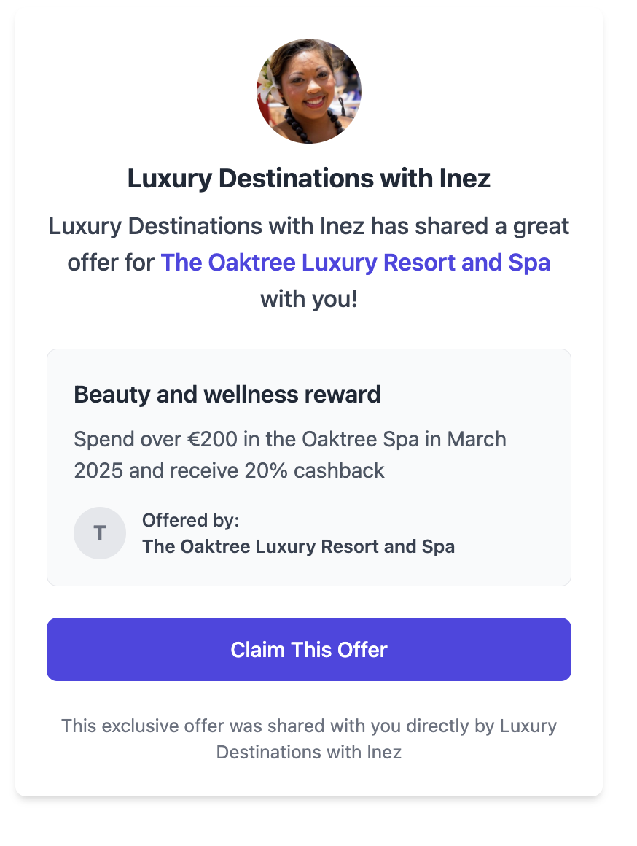Click the "This exclusive offer was shared" footer line
This screenshot has height=846, width=637.
point(309,726)
